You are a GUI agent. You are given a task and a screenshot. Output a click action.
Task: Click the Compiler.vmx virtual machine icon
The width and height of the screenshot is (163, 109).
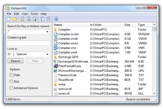point(56,48)
